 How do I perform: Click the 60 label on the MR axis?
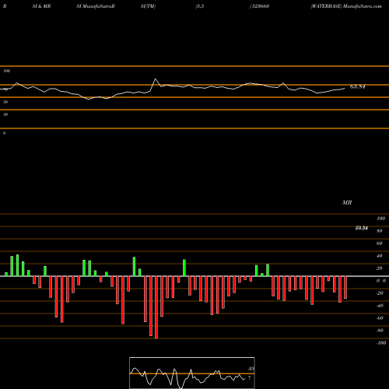pos(380,244)
